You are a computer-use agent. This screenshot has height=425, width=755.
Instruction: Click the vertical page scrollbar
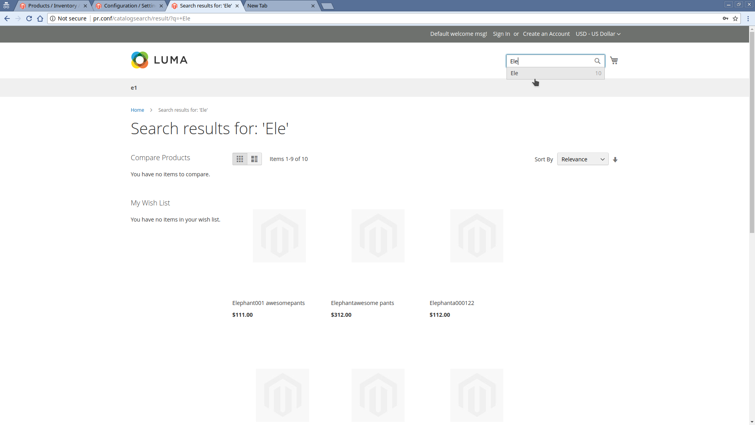point(752,132)
